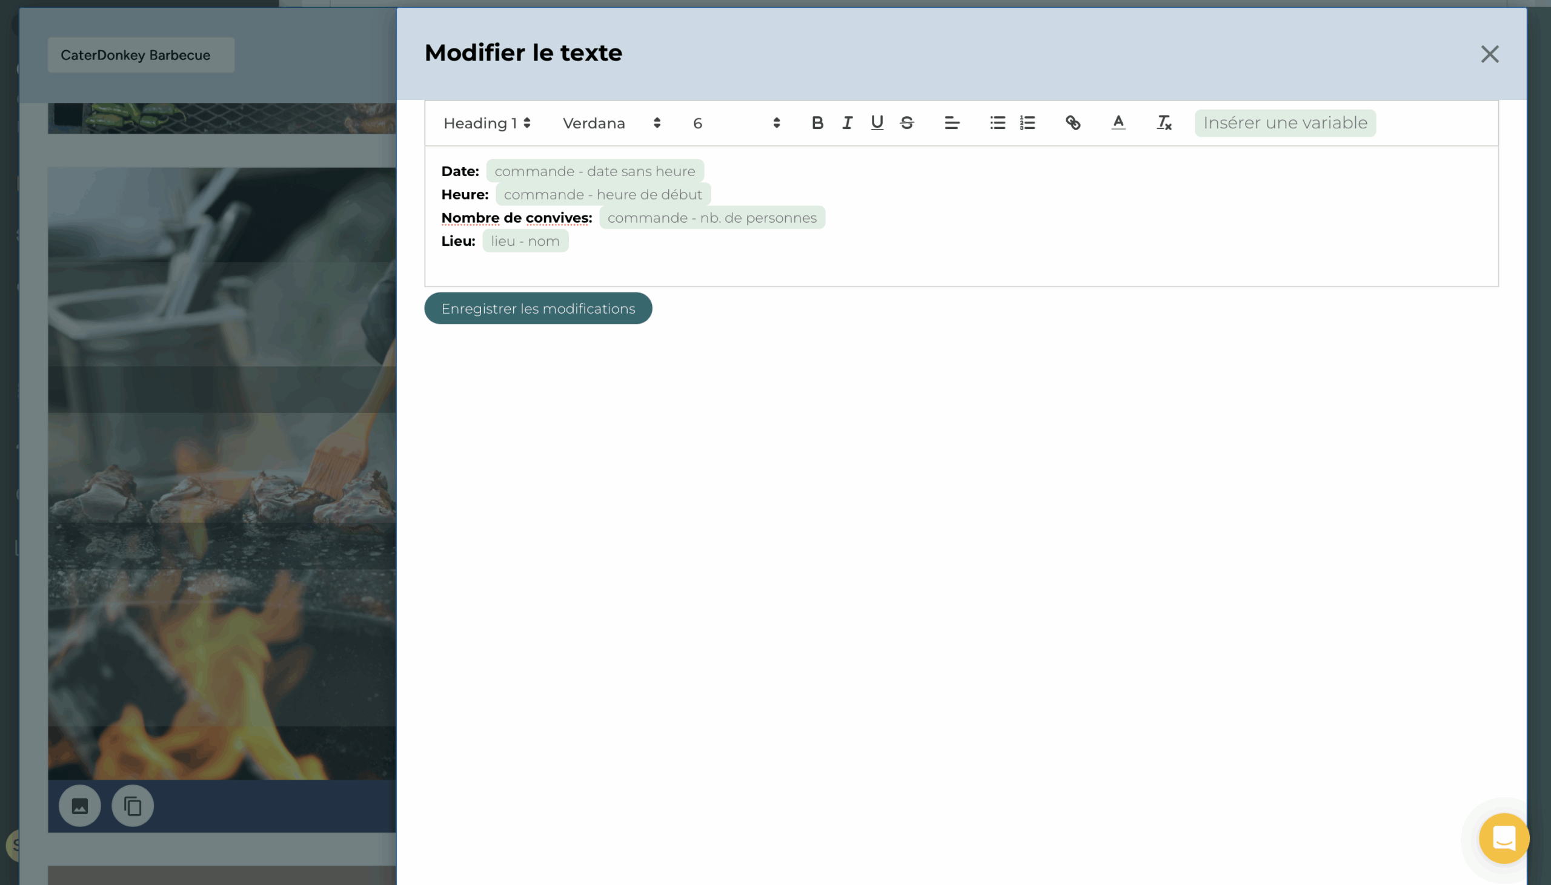Click the insert link icon

coord(1073,123)
